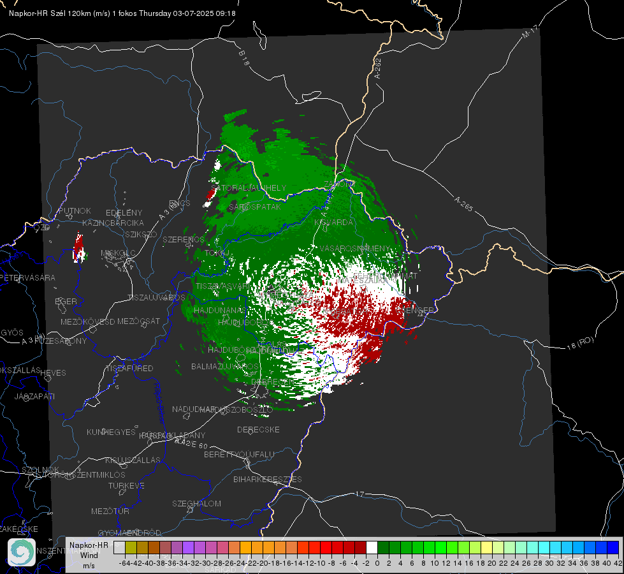Click the HAJDUNANAS town label
The width and height of the screenshot is (624, 574).
point(220,310)
